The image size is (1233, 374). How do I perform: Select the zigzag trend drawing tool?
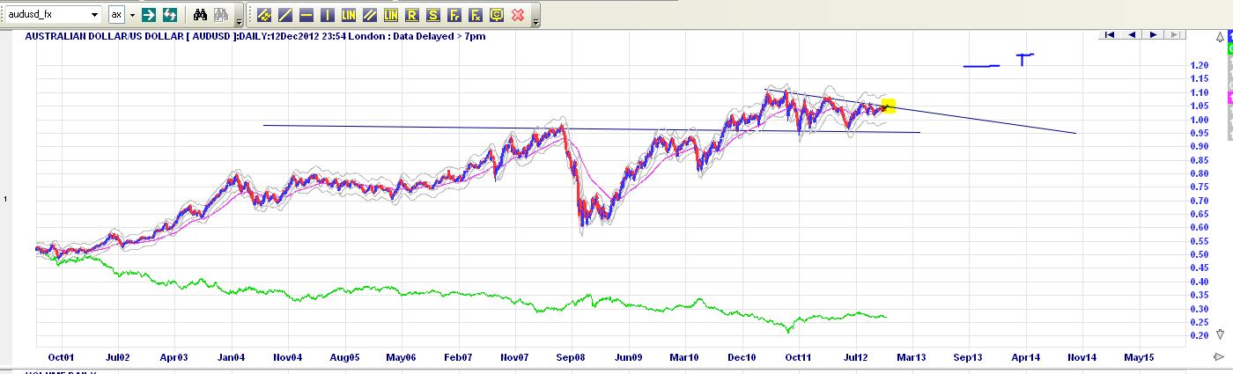(x=264, y=15)
